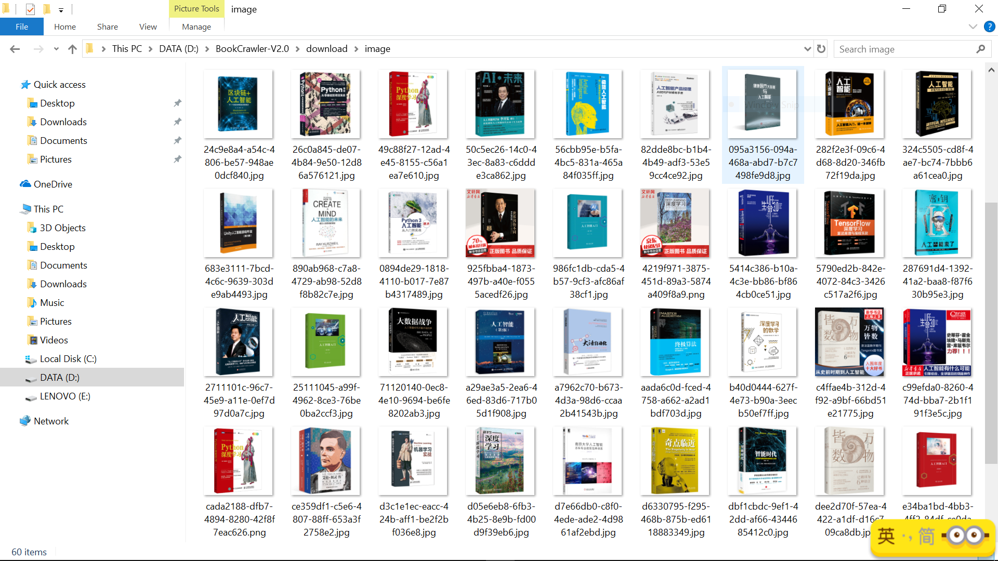Open the recent locations dropdown arrow
This screenshot has width=998, height=561.
(x=56, y=49)
